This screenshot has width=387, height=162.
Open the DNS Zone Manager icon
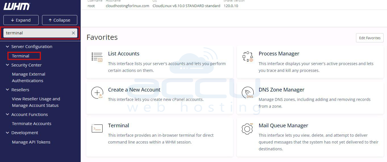247,93
